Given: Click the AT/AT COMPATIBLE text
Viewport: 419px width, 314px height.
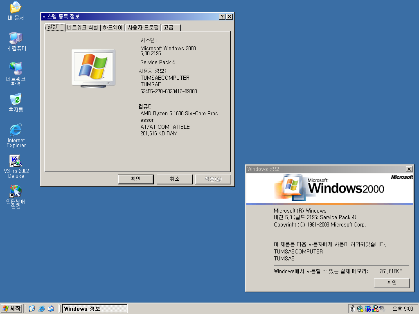Looking at the screenshot, I should tap(165, 127).
